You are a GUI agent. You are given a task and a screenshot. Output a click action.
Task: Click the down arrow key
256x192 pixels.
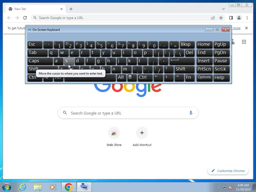(169, 78)
